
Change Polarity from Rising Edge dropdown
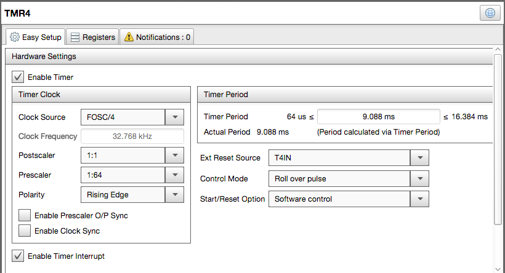click(x=174, y=195)
